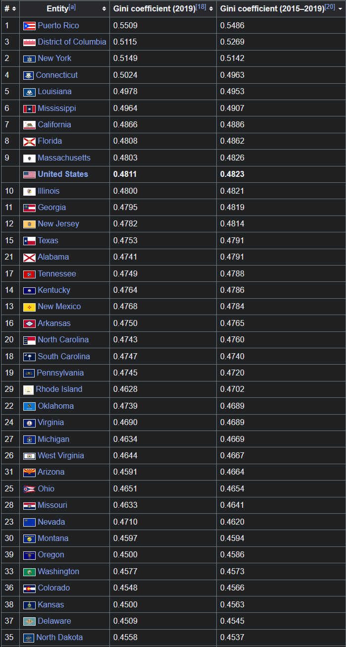Select District of Columbia's 0.5269 value
The image size is (346, 647).
[x=232, y=42]
